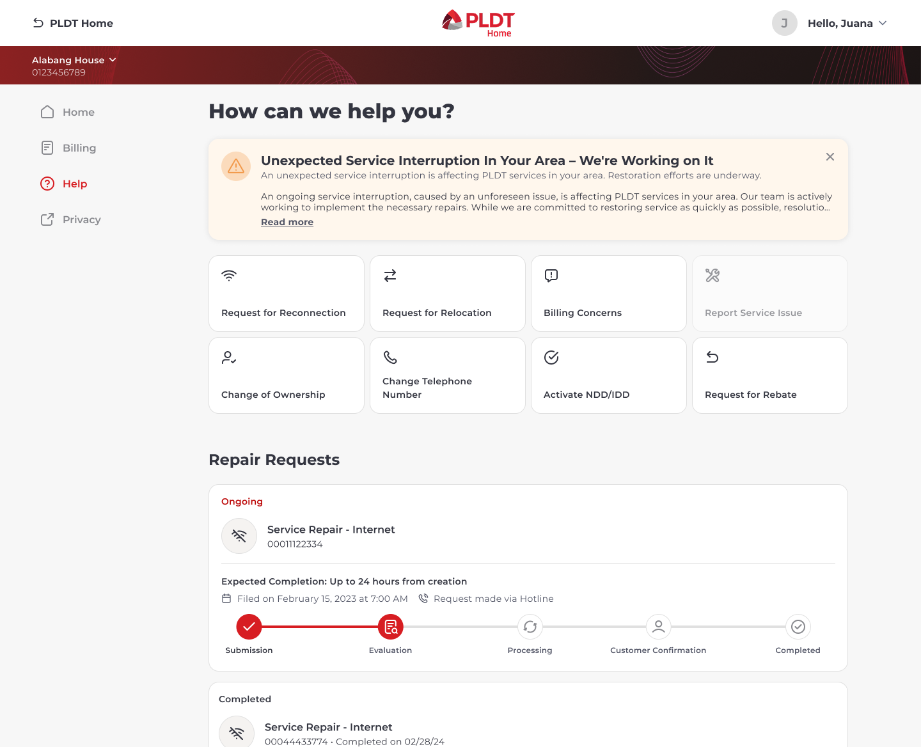921x747 pixels.
Task: Expand the Alabang House account selector
Action: click(x=74, y=60)
